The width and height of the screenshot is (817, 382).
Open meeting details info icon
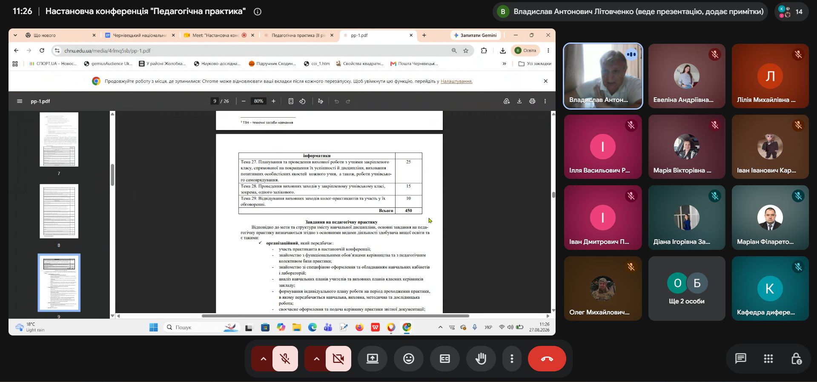click(258, 11)
